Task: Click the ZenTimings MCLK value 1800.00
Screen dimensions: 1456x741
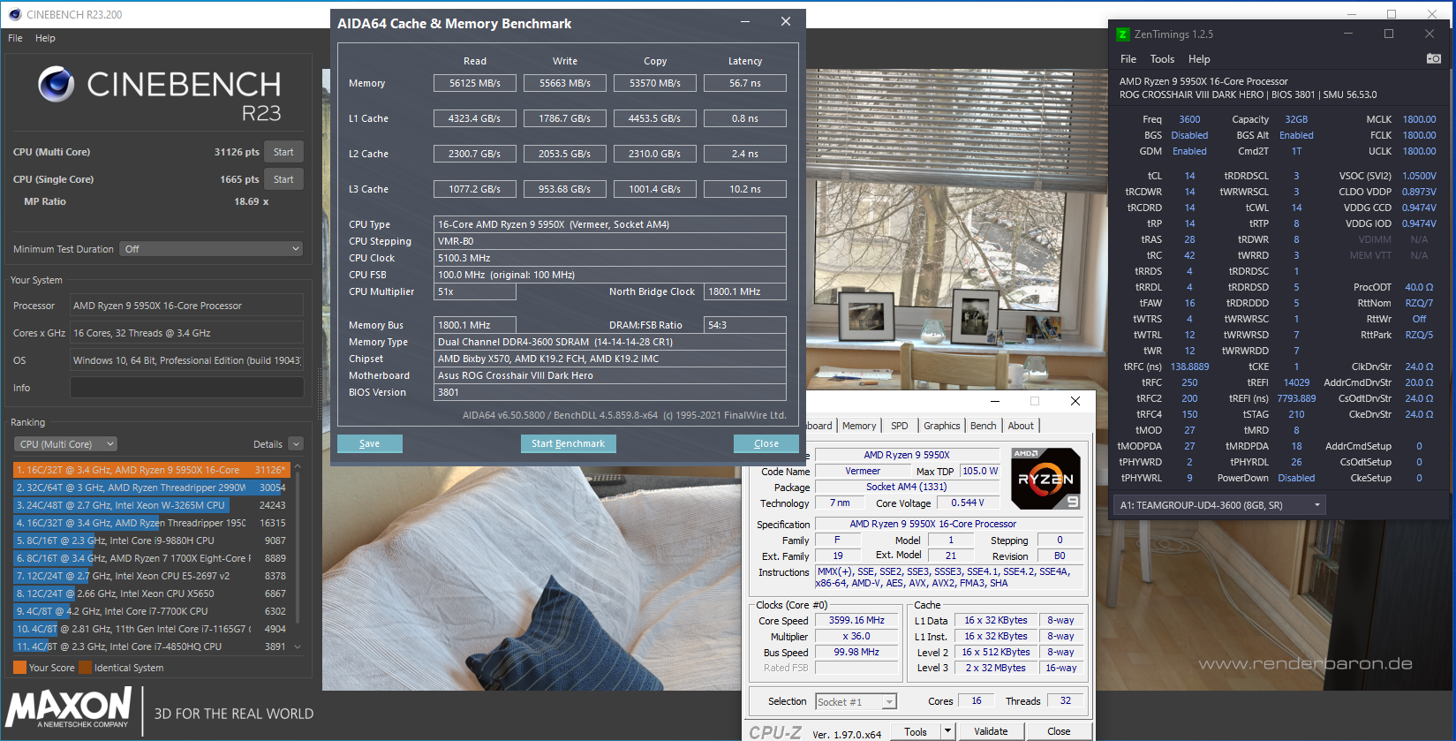Action: click(1419, 119)
